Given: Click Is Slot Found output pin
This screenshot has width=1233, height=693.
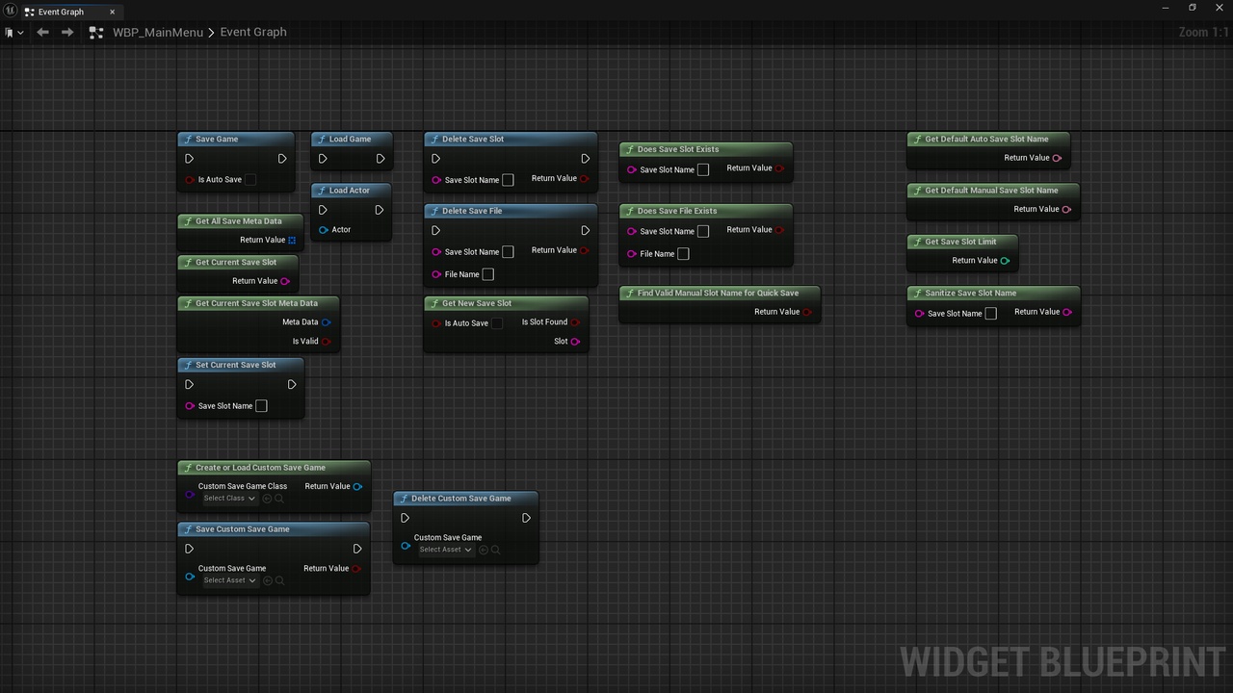Looking at the screenshot, I should pyautogui.click(x=575, y=322).
